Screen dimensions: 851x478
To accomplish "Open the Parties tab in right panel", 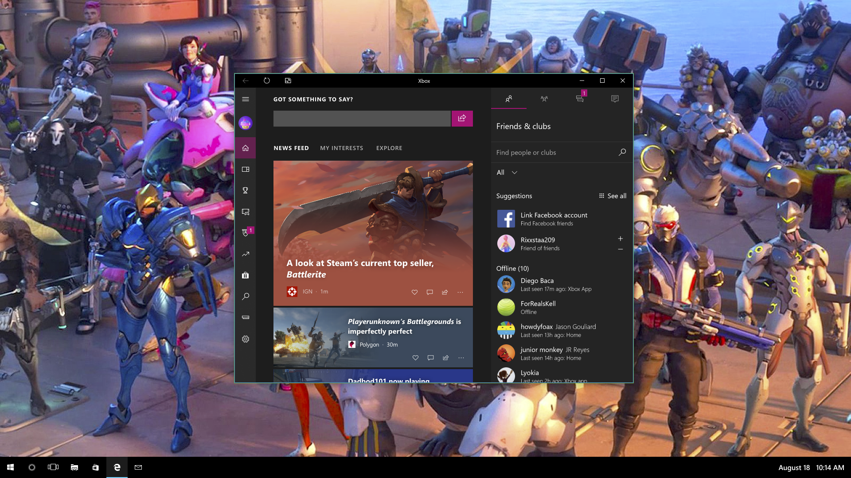I will (544, 99).
